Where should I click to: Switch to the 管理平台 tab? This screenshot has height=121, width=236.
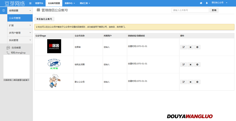(39, 3)
